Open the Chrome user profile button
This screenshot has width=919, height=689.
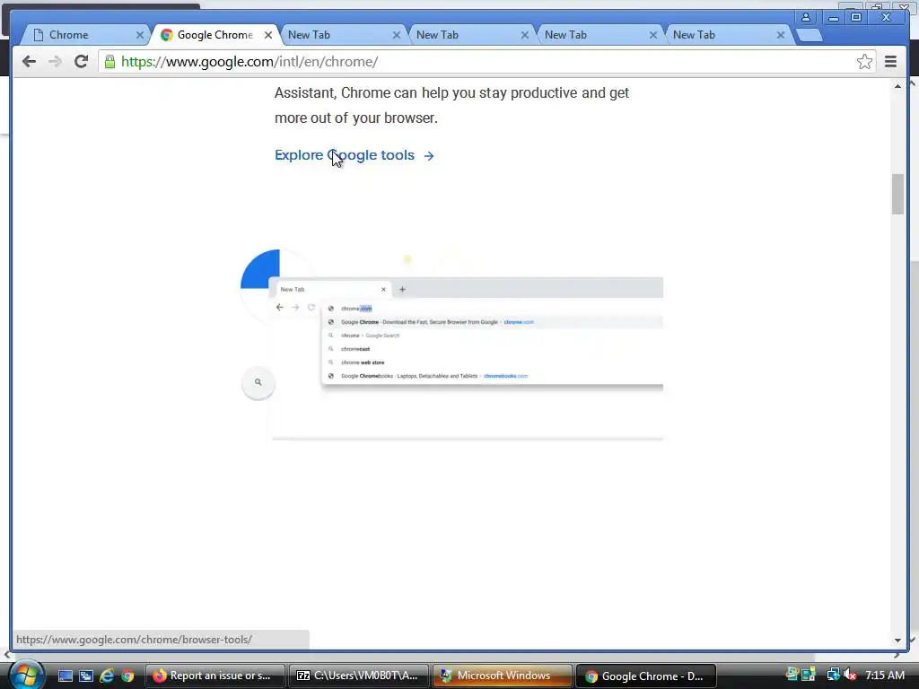806,18
